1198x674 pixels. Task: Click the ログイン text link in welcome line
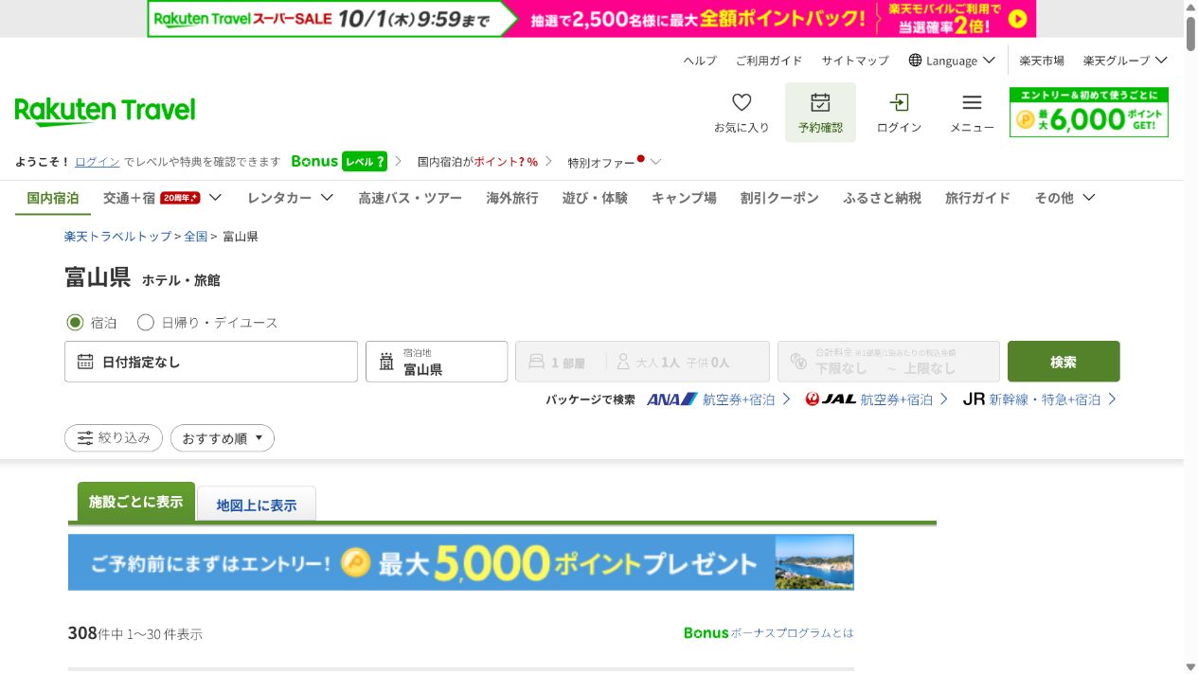98,162
